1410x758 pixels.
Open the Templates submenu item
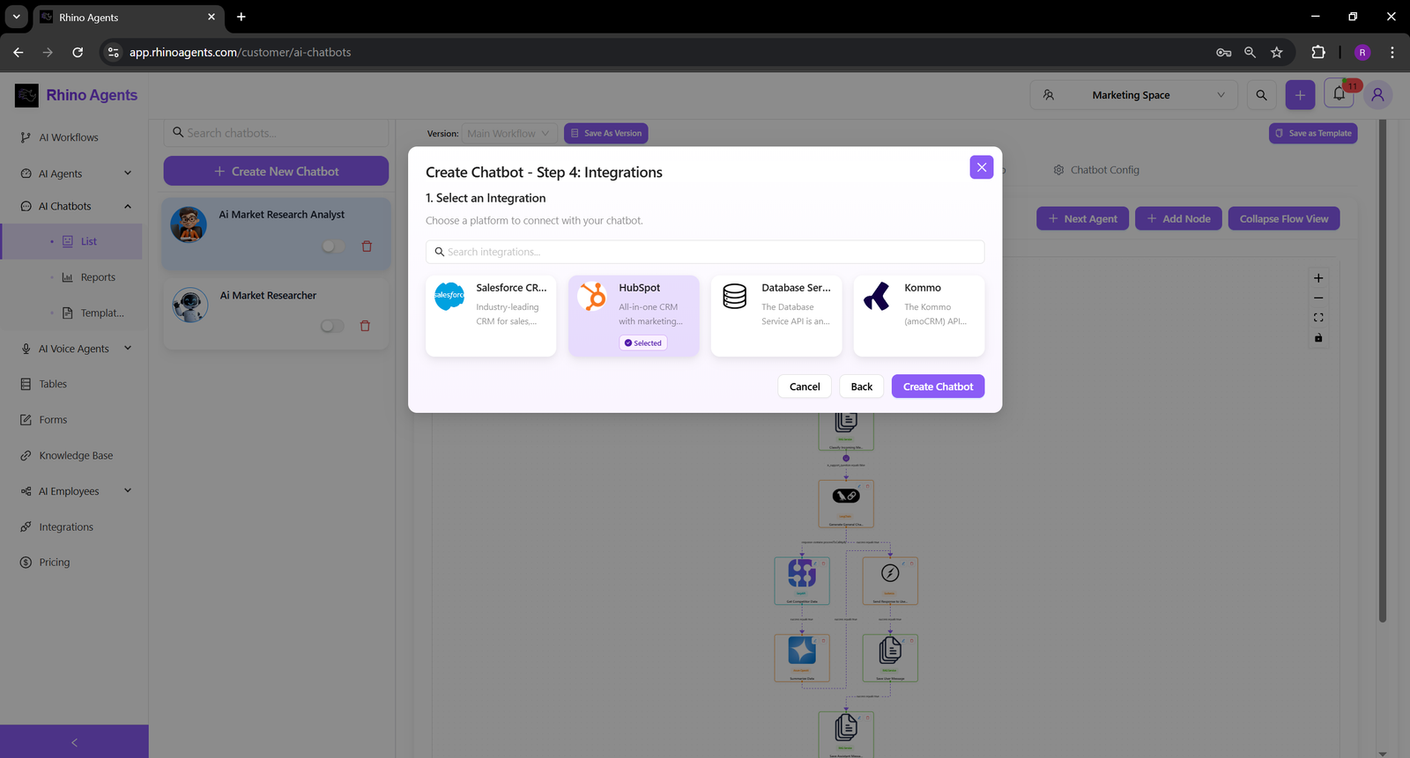click(102, 313)
